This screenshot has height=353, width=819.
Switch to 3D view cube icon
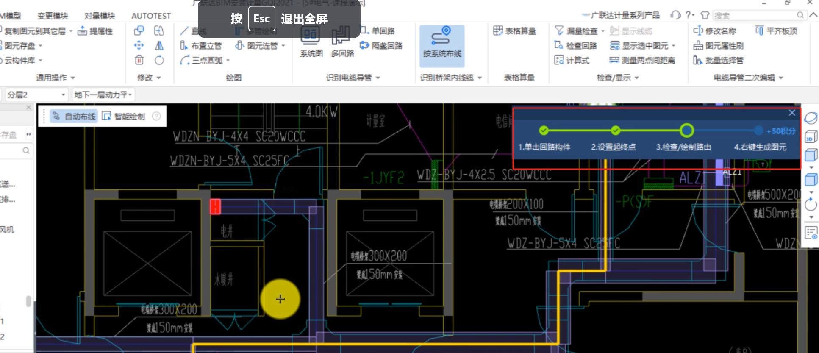click(x=811, y=137)
